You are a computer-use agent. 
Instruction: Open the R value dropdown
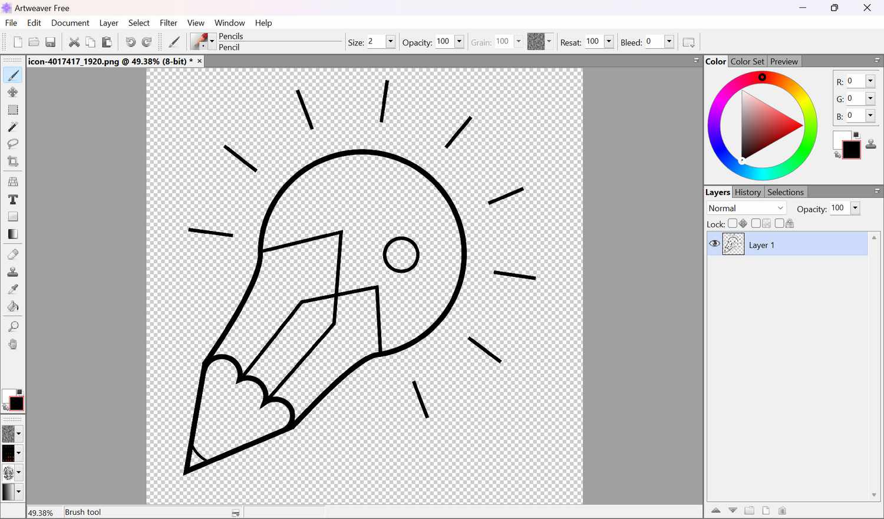870,81
